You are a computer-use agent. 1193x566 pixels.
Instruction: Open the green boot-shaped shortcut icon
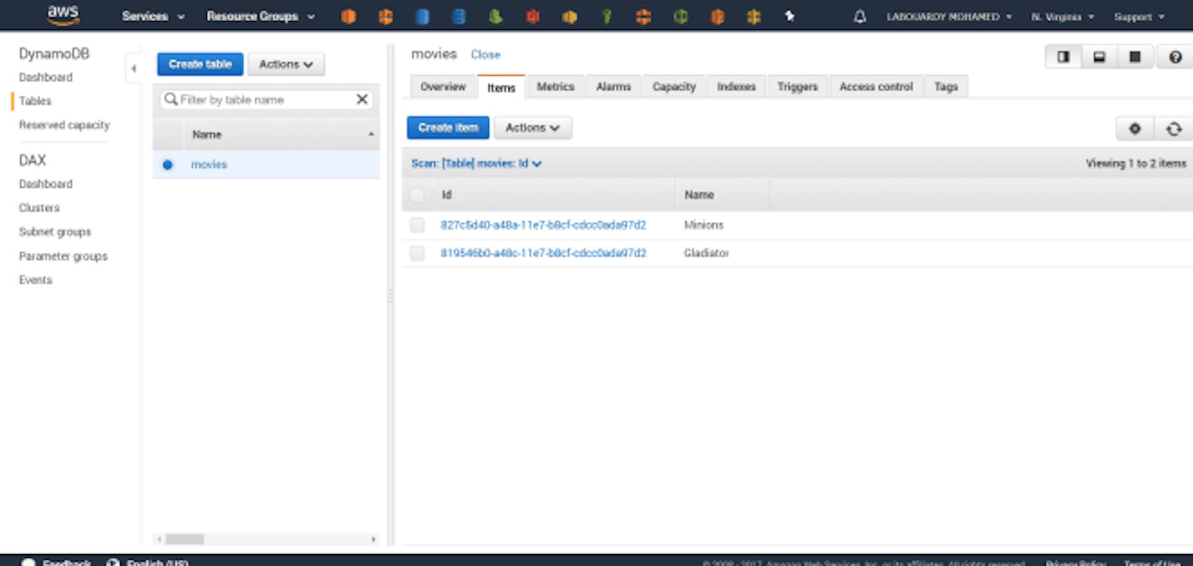click(495, 17)
